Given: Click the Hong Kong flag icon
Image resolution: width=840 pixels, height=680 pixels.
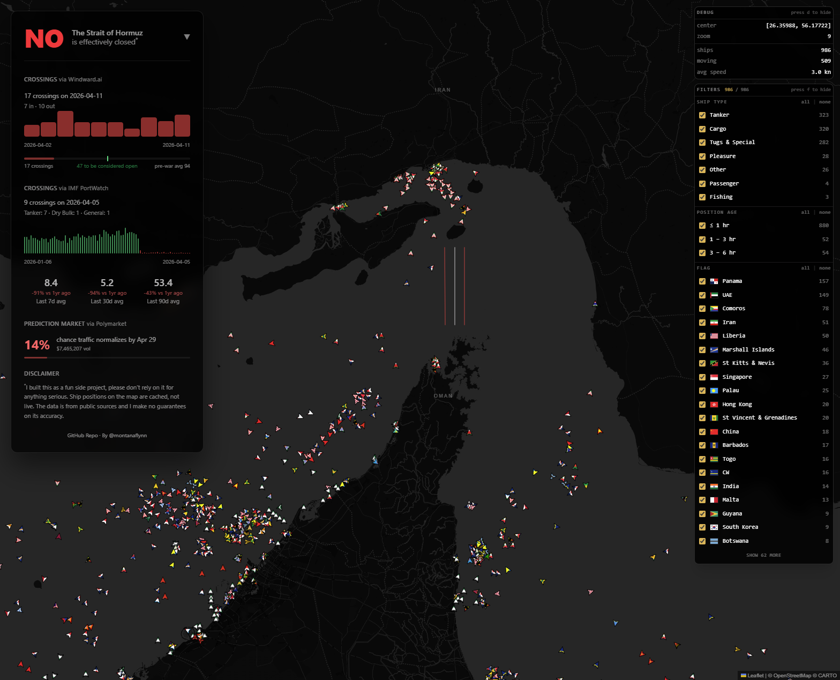Looking at the screenshot, I should 714,405.
